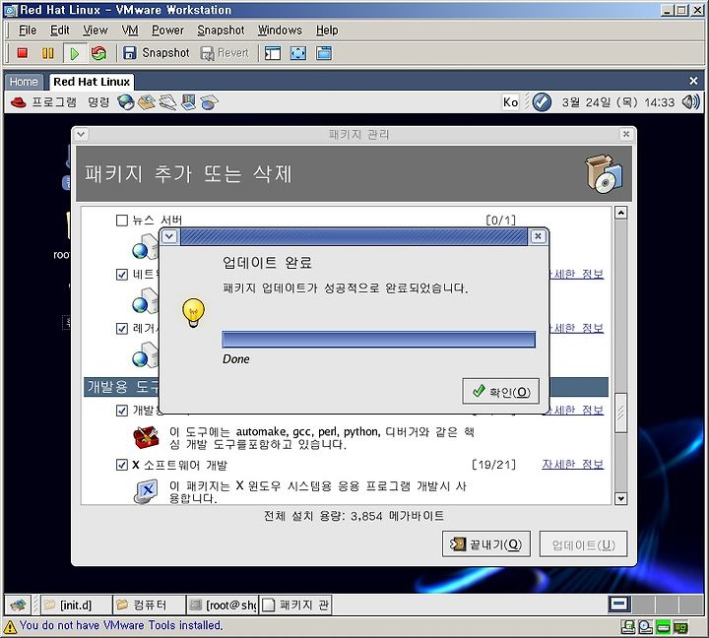Toggle the 네트 group checkbox
The width and height of the screenshot is (709, 638).
click(x=122, y=275)
